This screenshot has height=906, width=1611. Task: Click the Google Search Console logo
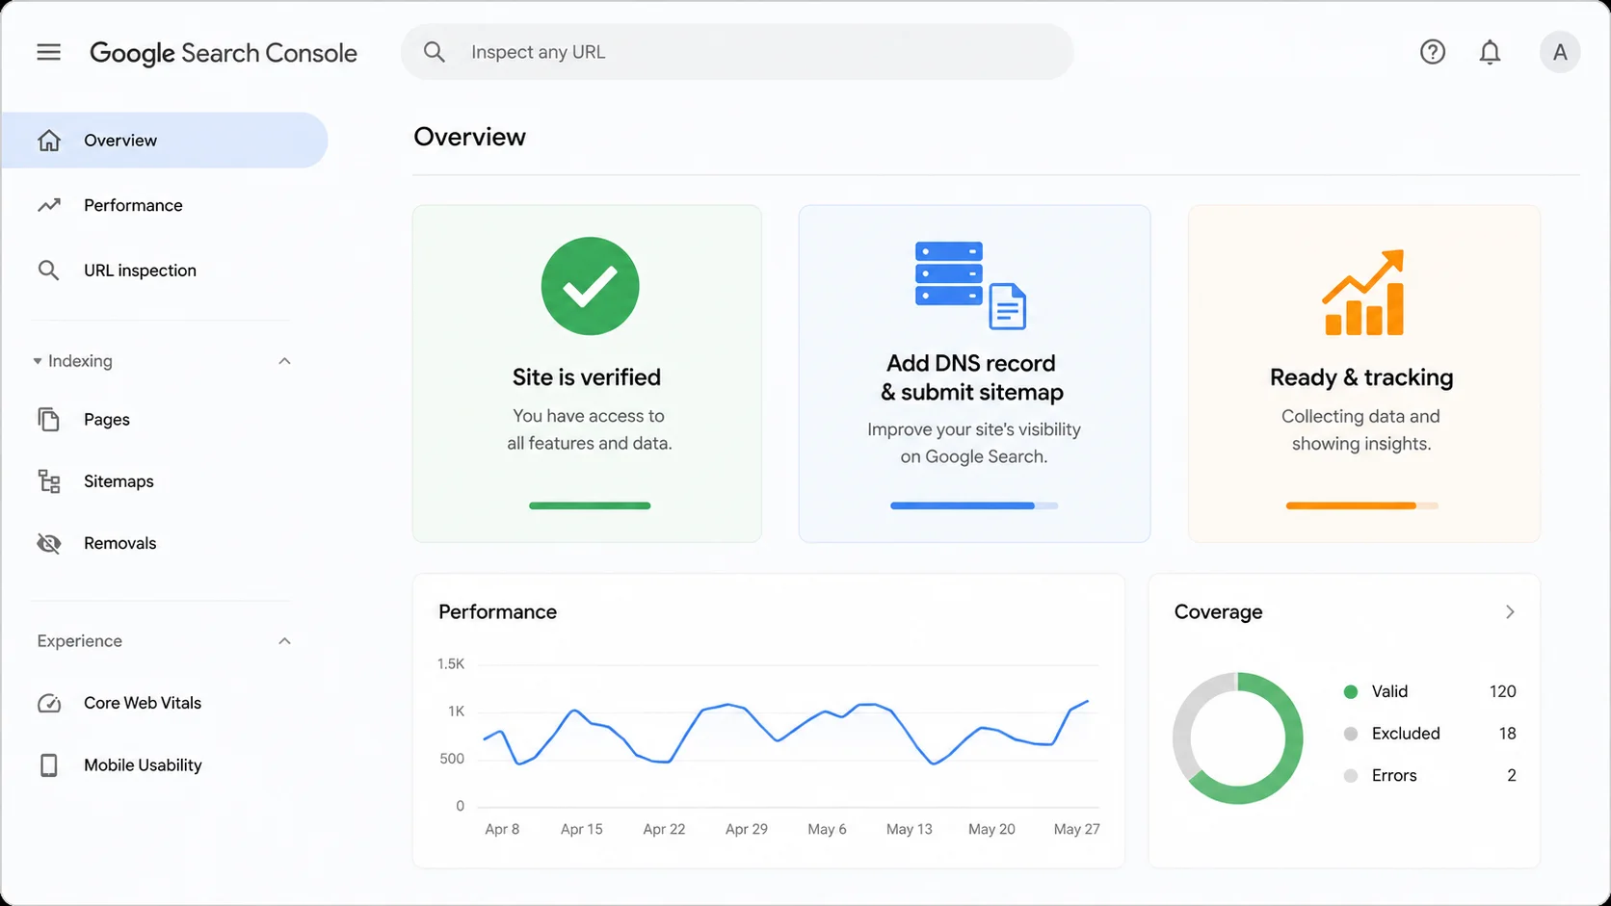point(224,53)
